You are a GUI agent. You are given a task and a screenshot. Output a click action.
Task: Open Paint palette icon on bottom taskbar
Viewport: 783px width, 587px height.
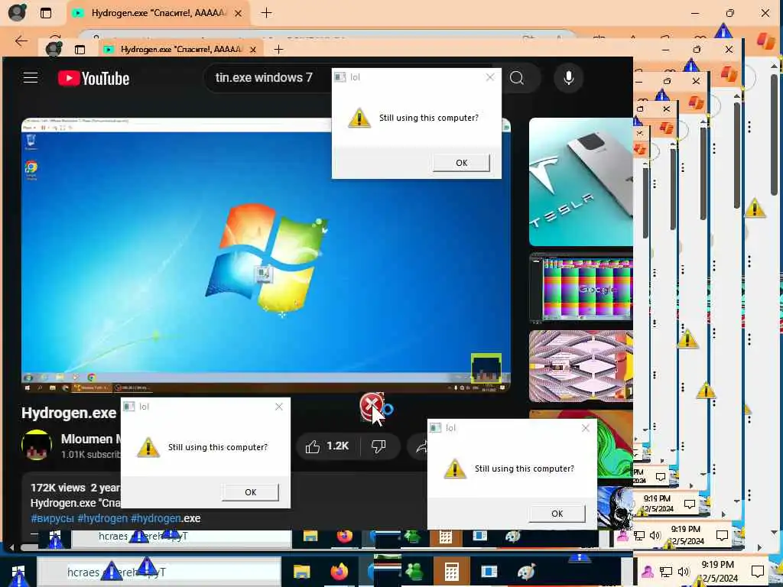point(526,572)
